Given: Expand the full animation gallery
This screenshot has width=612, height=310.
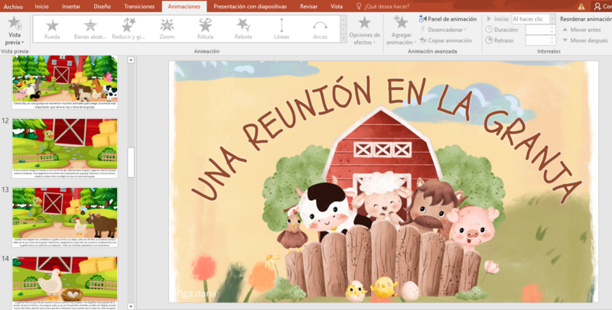Looking at the screenshot, I should coord(343,38).
